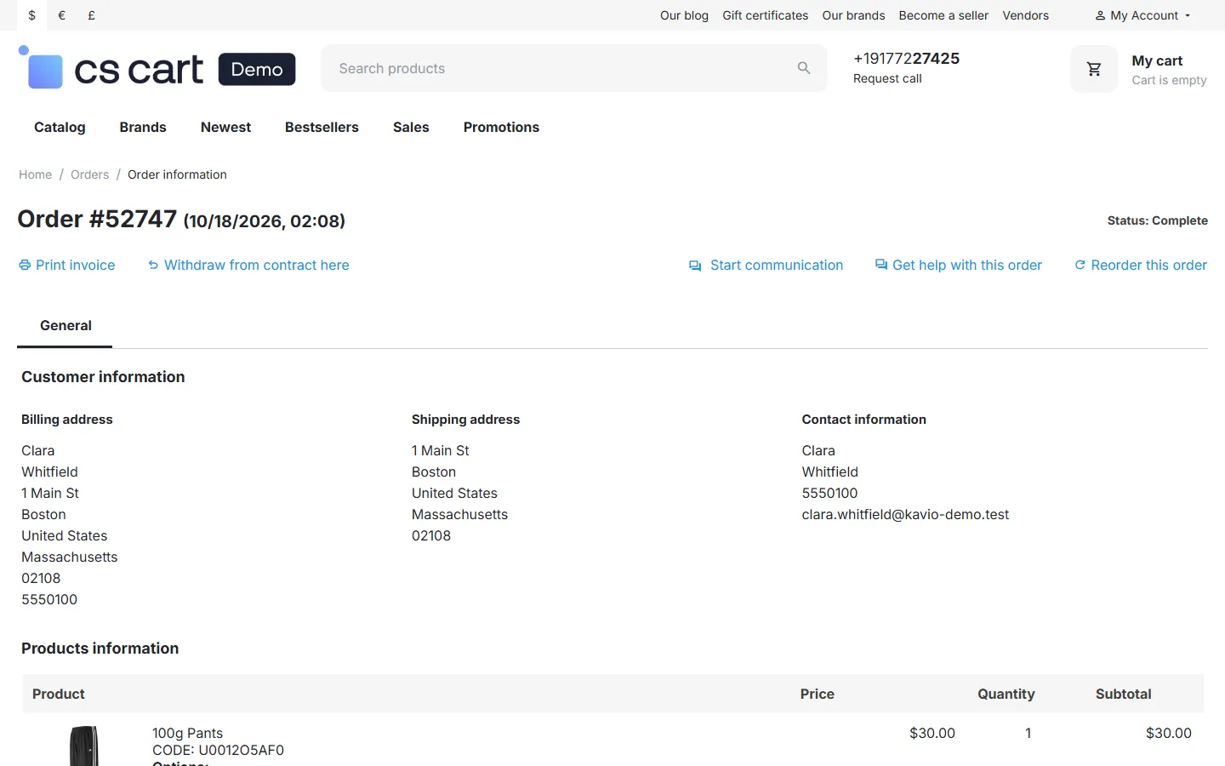Open the Vendors link
1225x766 pixels.
pos(1025,15)
